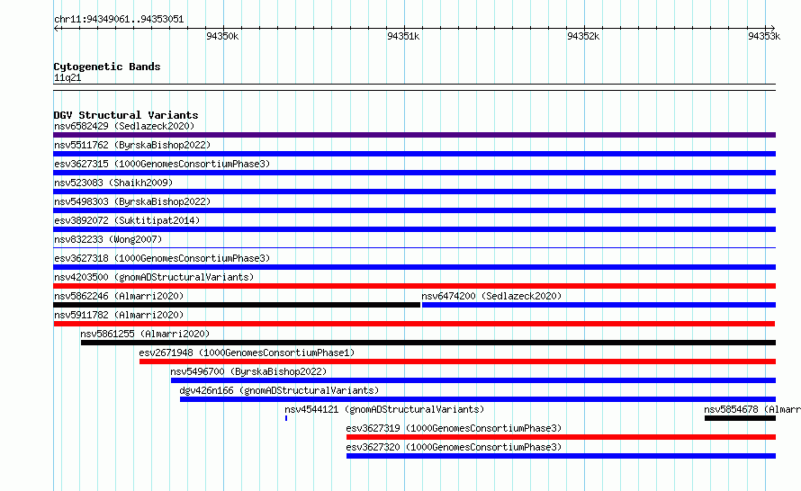Click the black bar under nsv5861255
Viewport: 801px width, 491px height.
(428, 343)
